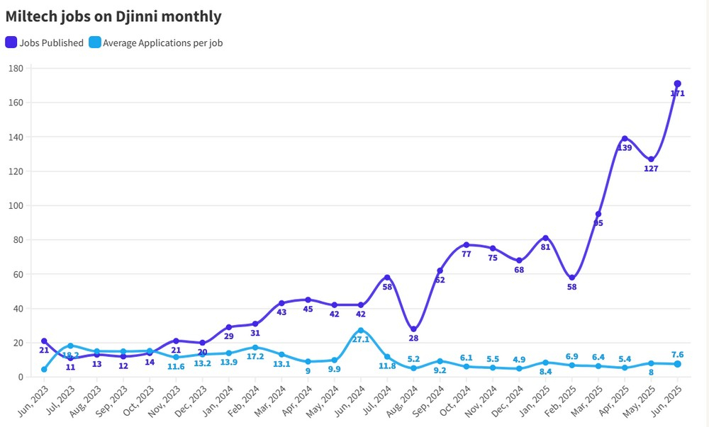Click the Average Applications per job blue swatch
709x427 pixels.
coord(95,42)
